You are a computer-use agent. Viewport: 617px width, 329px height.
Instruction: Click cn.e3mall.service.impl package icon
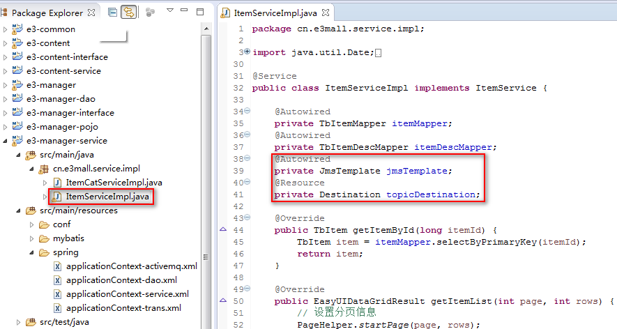44,169
